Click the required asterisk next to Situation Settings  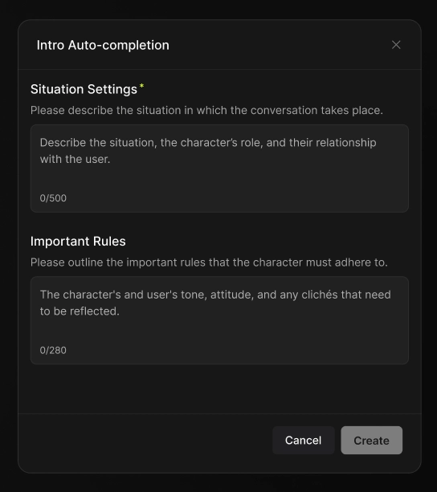(141, 86)
